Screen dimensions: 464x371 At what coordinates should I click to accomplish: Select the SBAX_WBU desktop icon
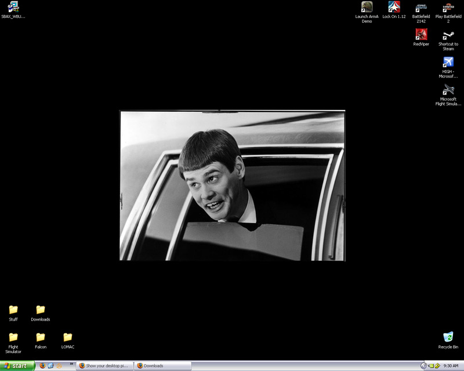[13, 10]
